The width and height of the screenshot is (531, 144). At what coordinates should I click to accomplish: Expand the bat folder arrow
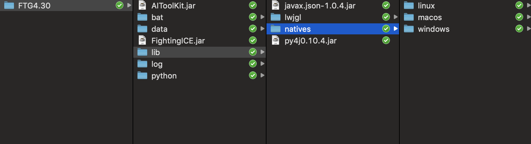pos(262,17)
